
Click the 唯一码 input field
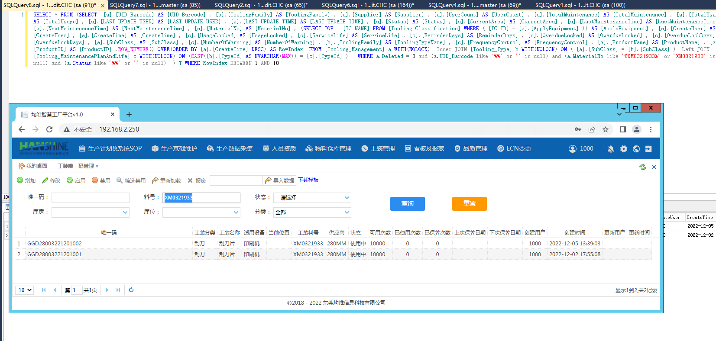point(90,198)
